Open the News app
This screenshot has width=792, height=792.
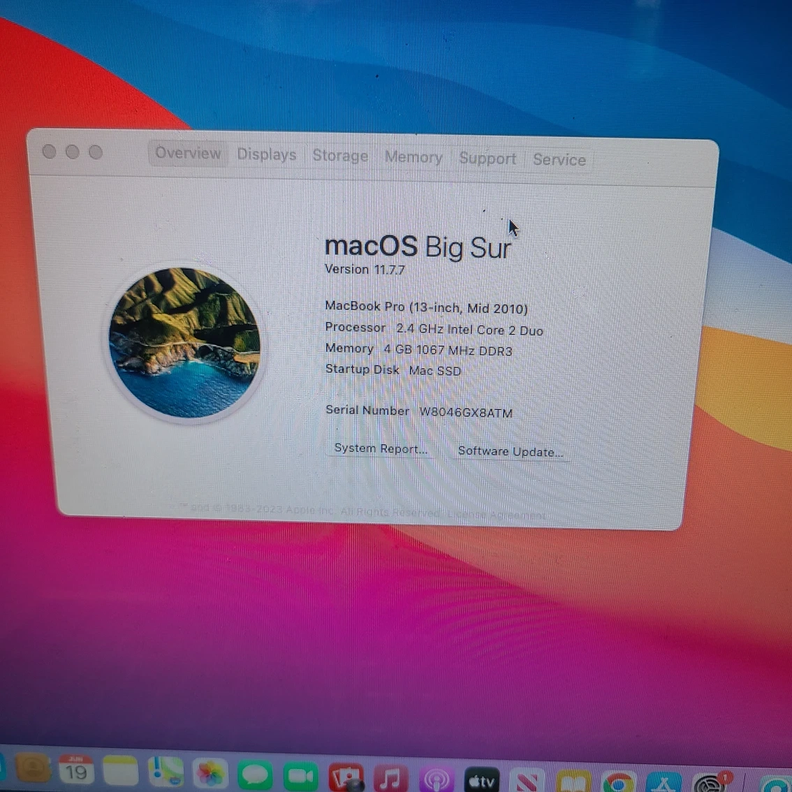pyautogui.click(x=527, y=781)
